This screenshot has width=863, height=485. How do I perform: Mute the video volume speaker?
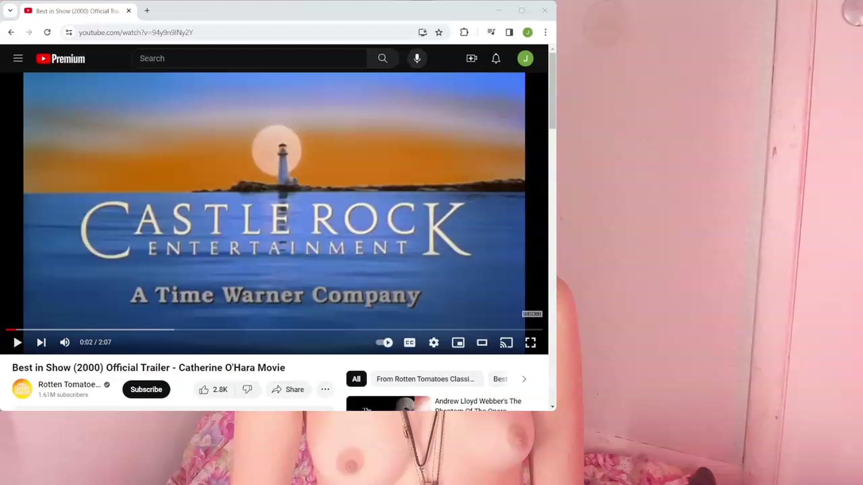click(x=65, y=343)
